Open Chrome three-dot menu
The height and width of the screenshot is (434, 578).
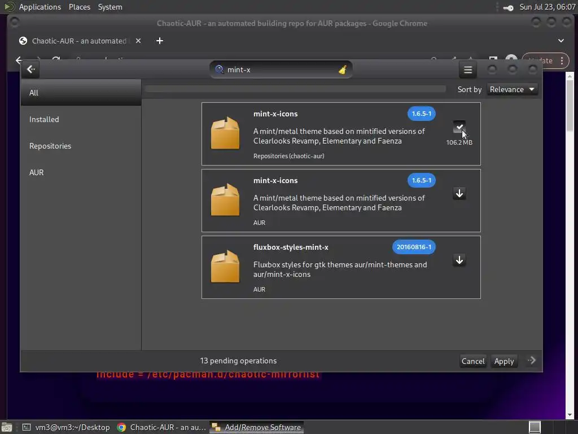point(562,61)
